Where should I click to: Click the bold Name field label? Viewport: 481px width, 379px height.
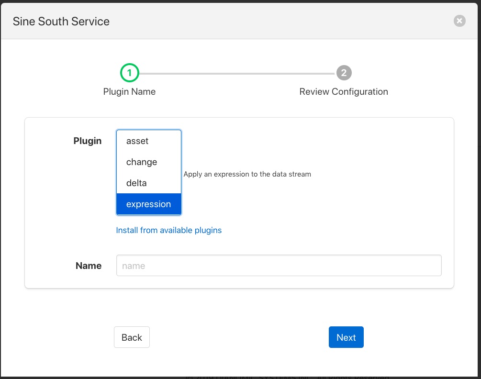(x=89, y=266)
